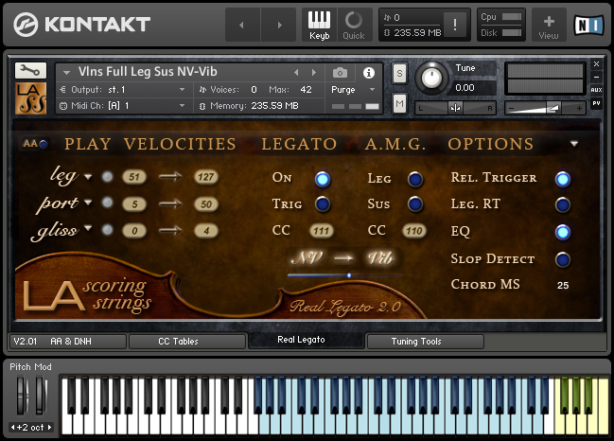
Task: Shift keyboard octave up arrow
Action: (50, 428)
